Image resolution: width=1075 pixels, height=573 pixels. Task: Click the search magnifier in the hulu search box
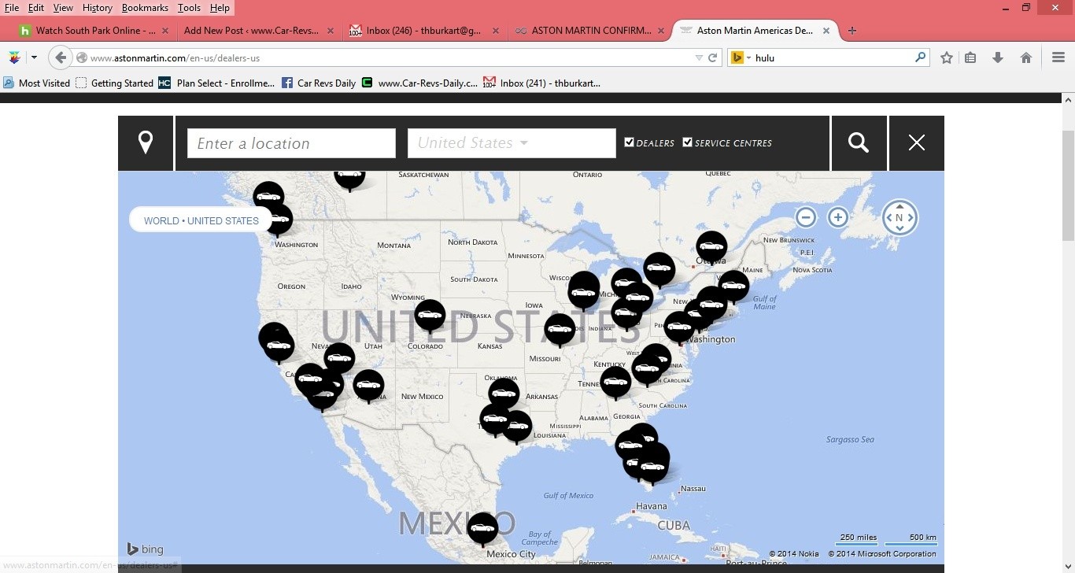point(921,57)
